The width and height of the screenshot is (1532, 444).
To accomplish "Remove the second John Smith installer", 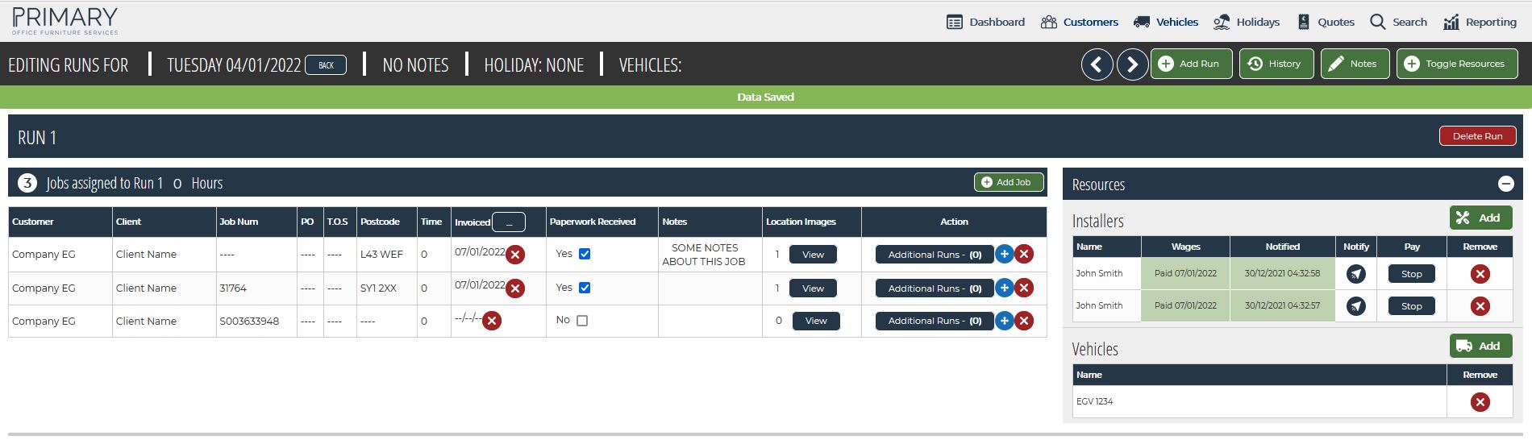I will click(1480, 306).
